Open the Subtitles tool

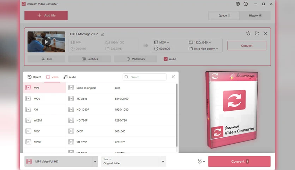(90, 59)
